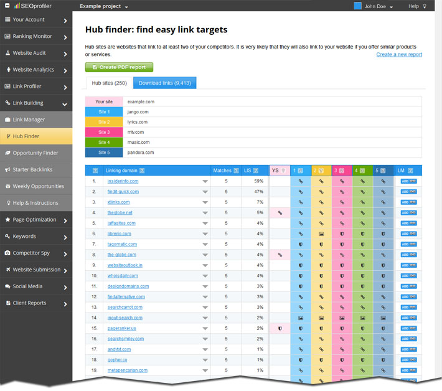Open Opportunity Finder in the sidebar
Image resolution: width=442 pixels, height=391 pixels.
(x=36, y=153)
